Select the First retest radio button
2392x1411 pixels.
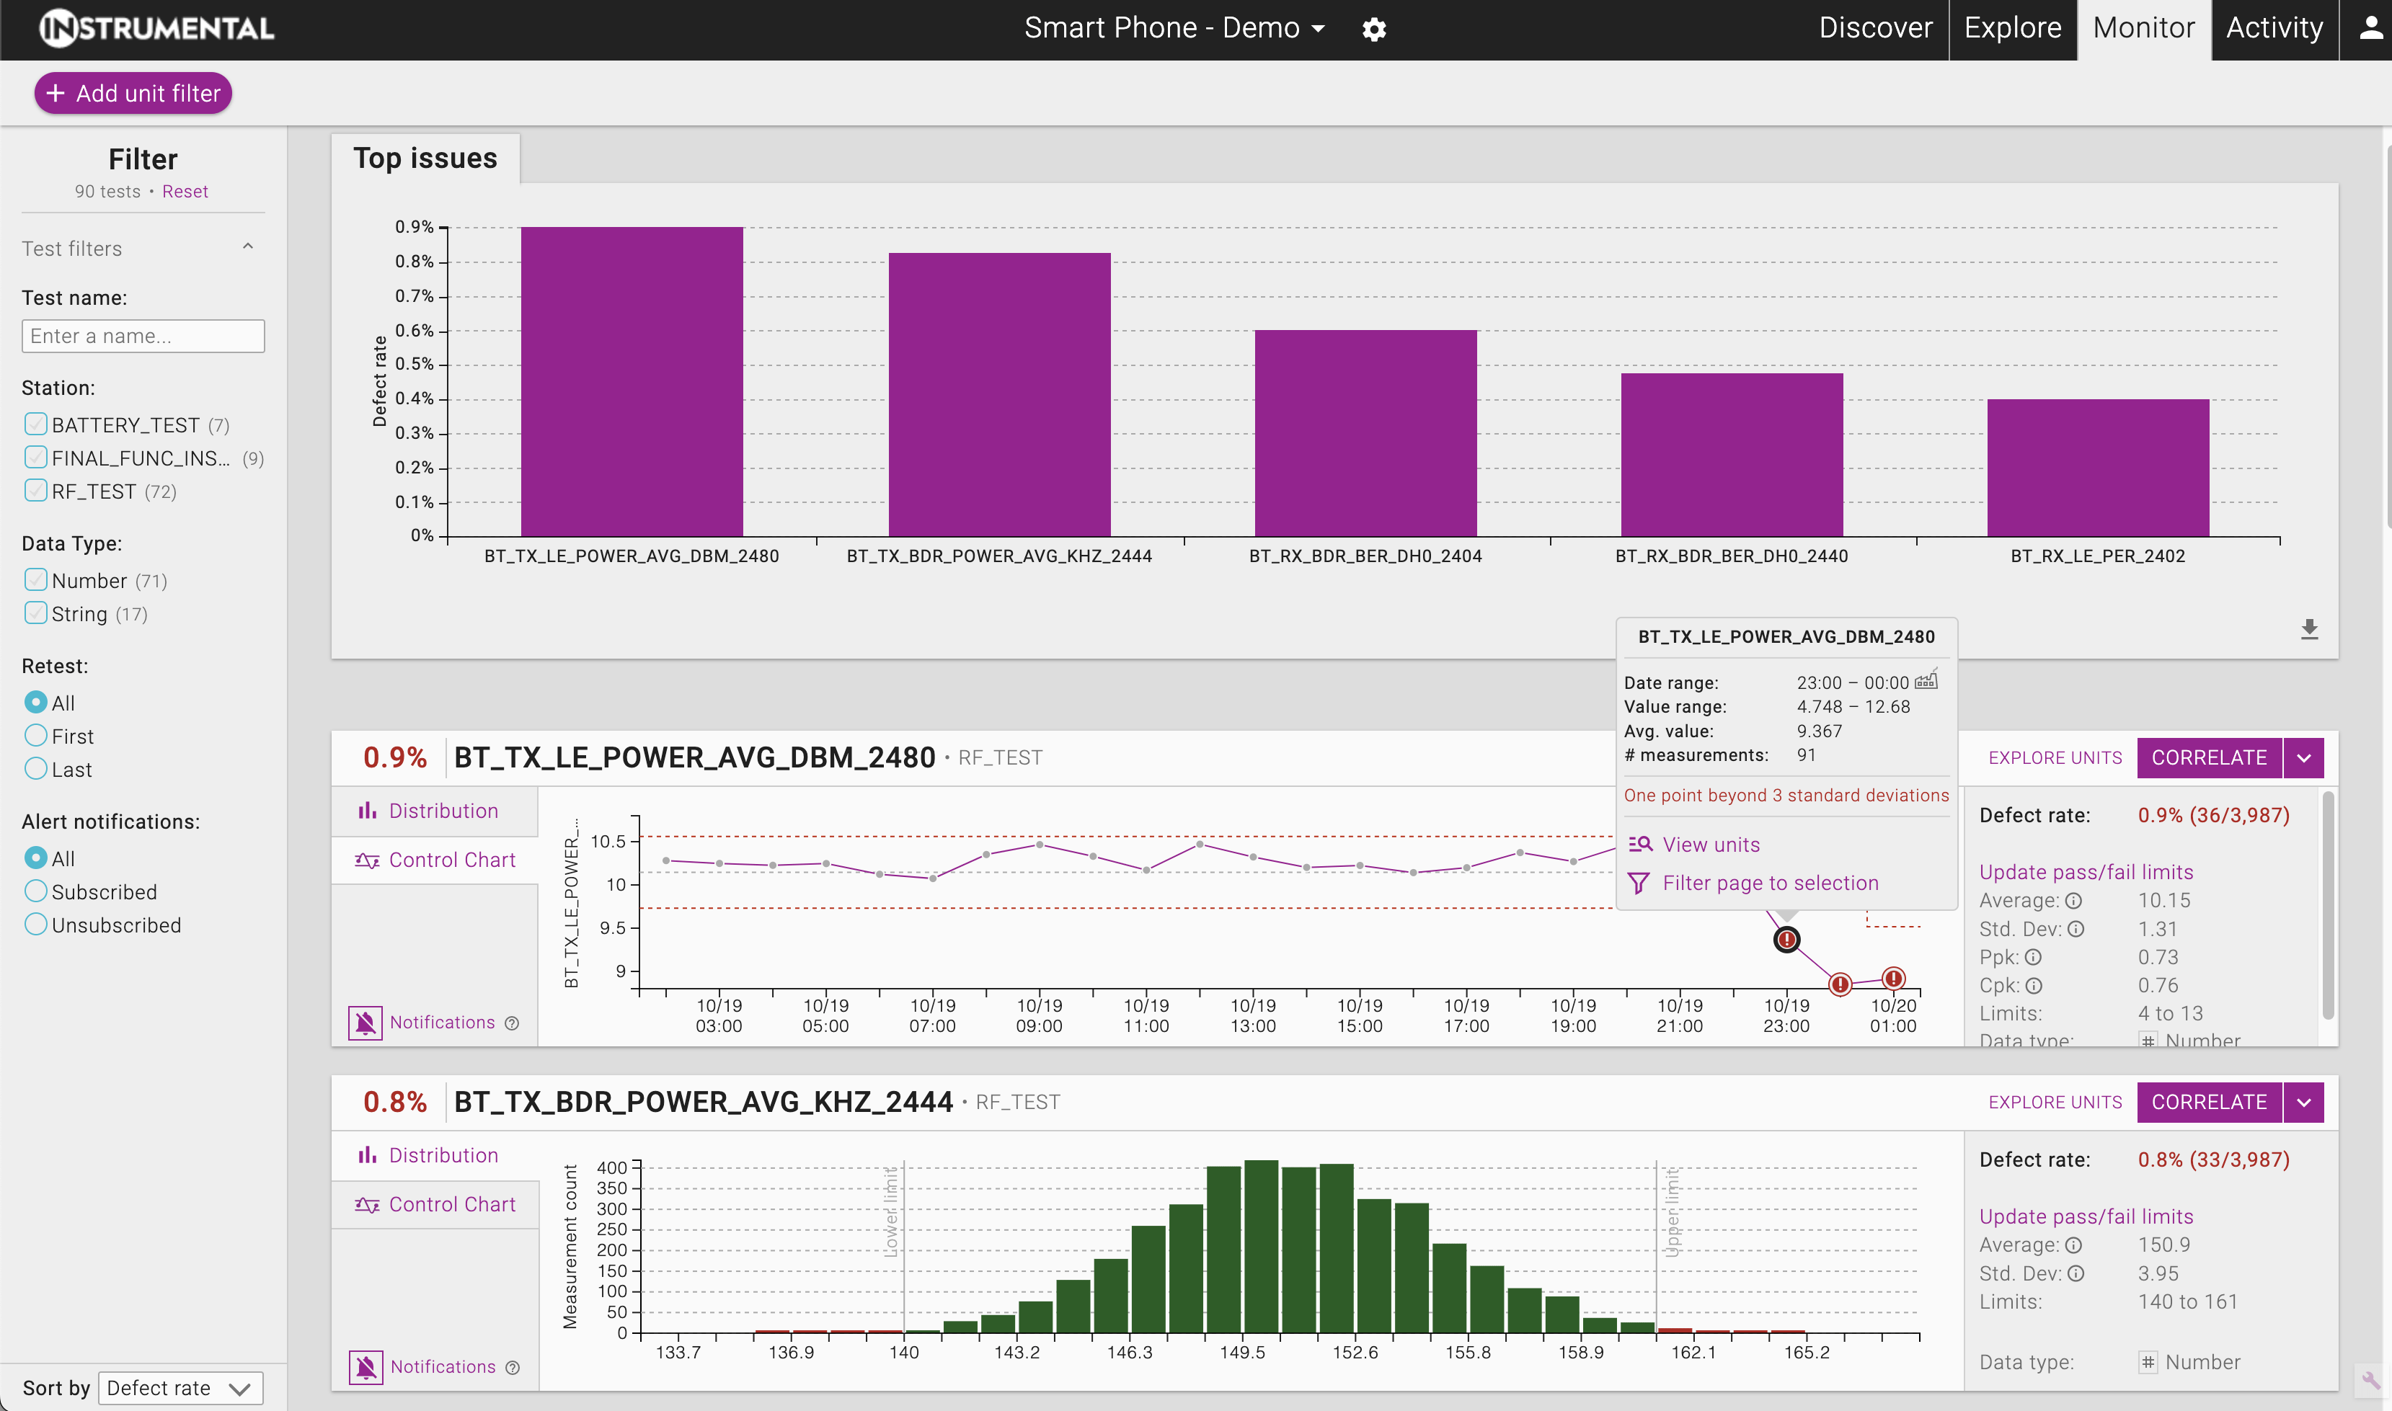tap(35, 736)
